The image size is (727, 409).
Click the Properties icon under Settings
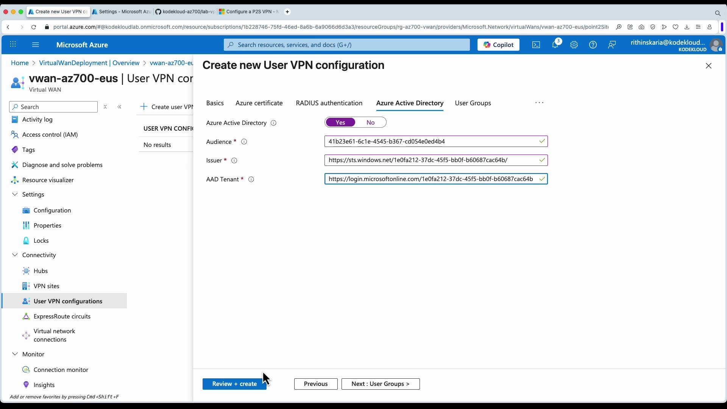point(26,225)
